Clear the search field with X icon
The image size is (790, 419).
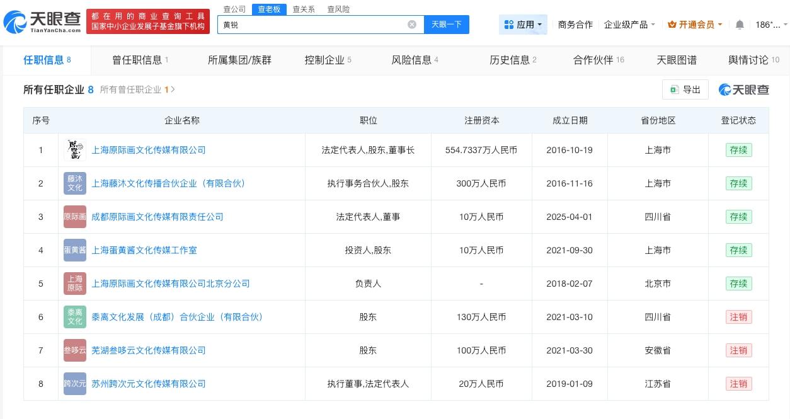412,25
